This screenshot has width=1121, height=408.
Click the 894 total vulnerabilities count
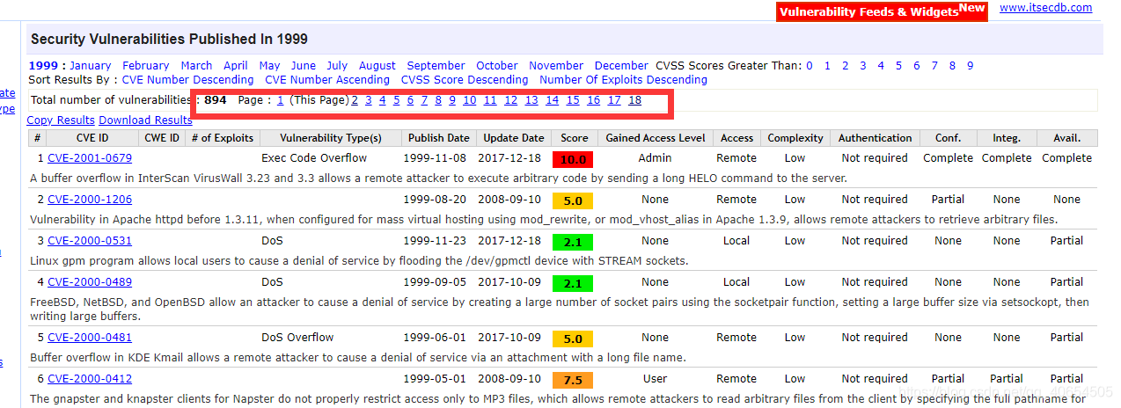(216, 100)
